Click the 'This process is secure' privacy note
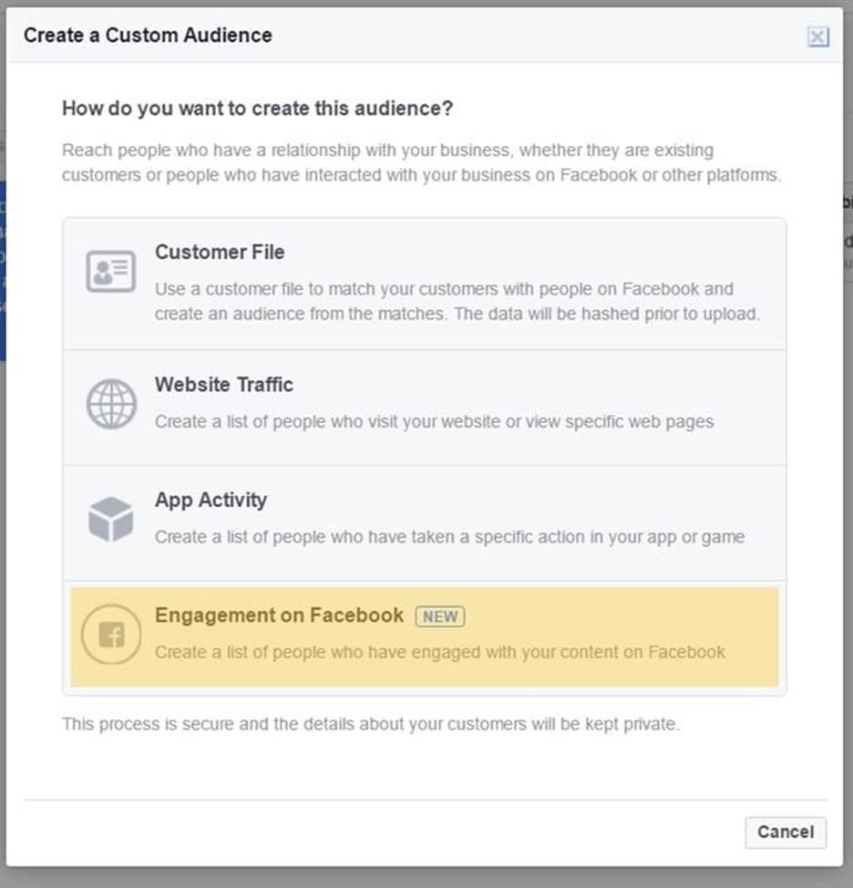Viewport: 853px width, 888px height. pos(370,726)
